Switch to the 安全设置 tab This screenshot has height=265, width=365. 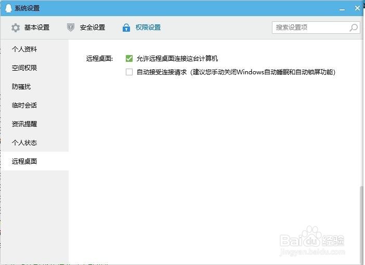(x=86, y=28)
